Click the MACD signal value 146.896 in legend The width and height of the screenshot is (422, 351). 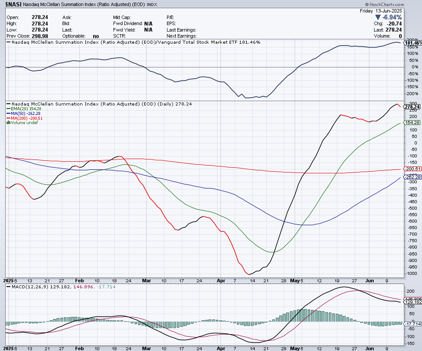point(83,287)
